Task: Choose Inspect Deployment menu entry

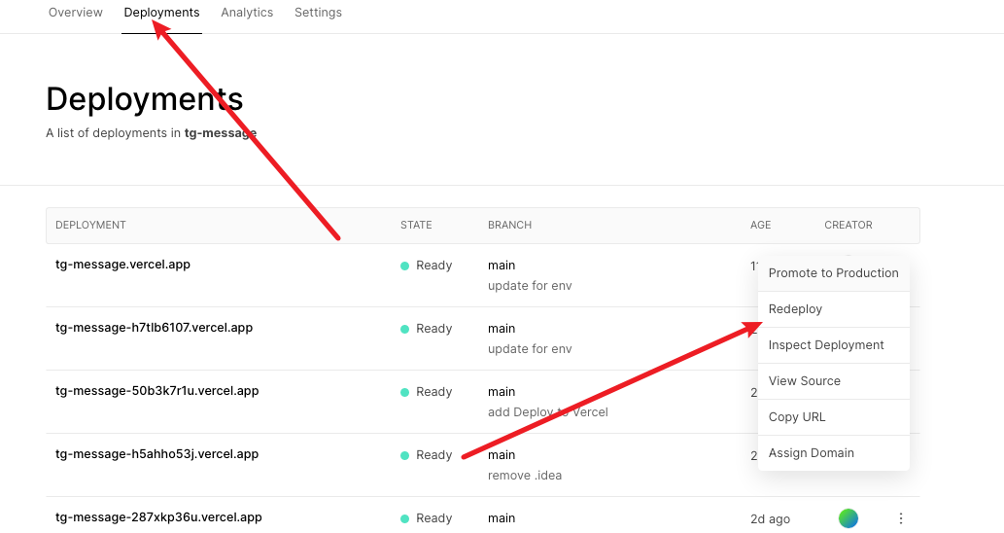Action: tap(833, 344)
